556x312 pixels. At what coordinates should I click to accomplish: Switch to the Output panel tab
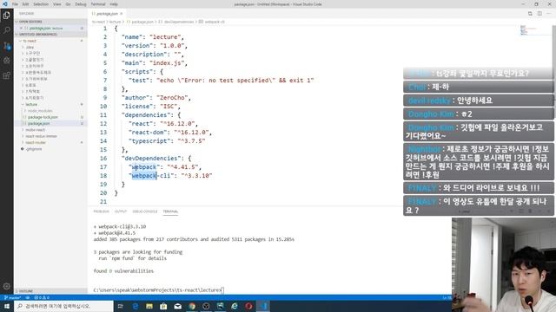coord(121,211)
